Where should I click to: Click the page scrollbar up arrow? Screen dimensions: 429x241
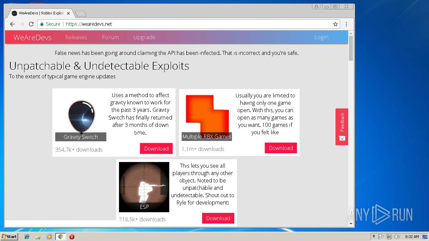[351, 33]
